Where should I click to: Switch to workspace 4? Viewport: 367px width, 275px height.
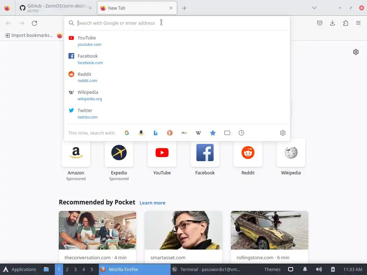84,269
